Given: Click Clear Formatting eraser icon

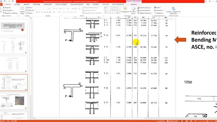Looking at the screenshot, I should pos(60,8).
